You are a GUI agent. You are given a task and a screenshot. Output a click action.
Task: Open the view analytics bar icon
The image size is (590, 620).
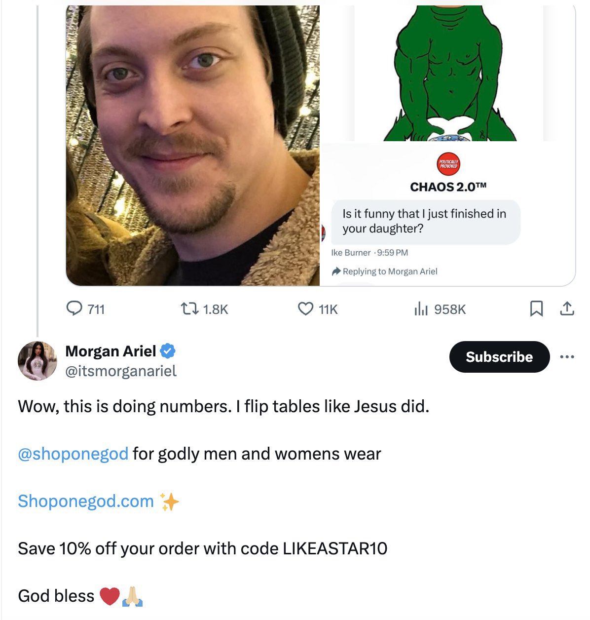(420, 309)
